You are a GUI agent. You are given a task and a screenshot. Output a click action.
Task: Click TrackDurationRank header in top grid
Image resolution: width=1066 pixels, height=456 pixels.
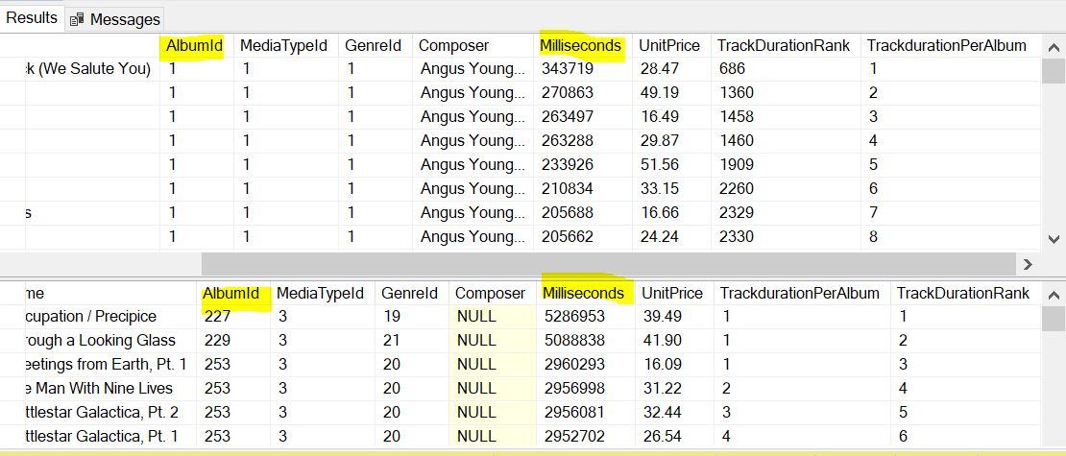click(783, 45)
